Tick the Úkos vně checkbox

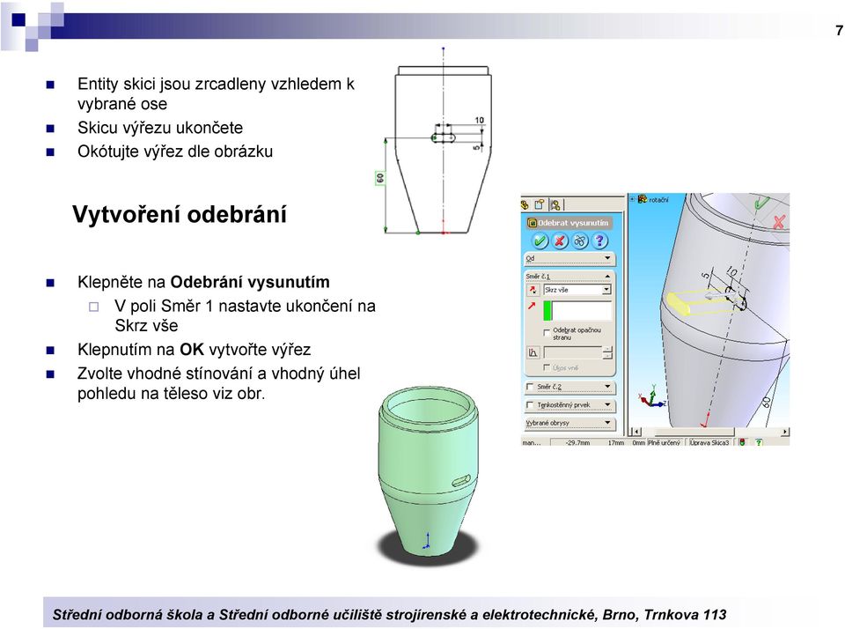547,367
